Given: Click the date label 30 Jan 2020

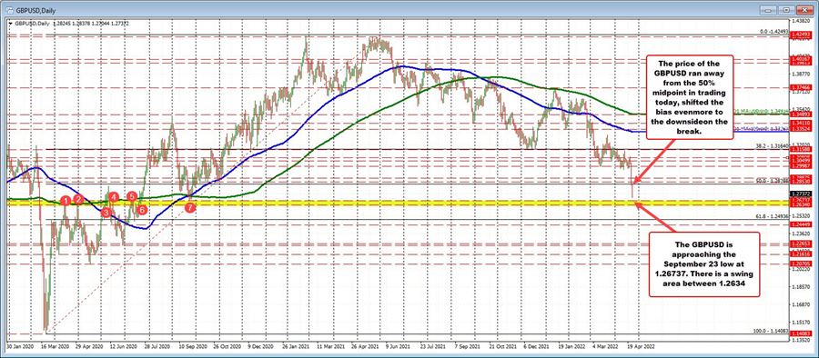Looking at the screenshot, I should click(x=19, y=346).
